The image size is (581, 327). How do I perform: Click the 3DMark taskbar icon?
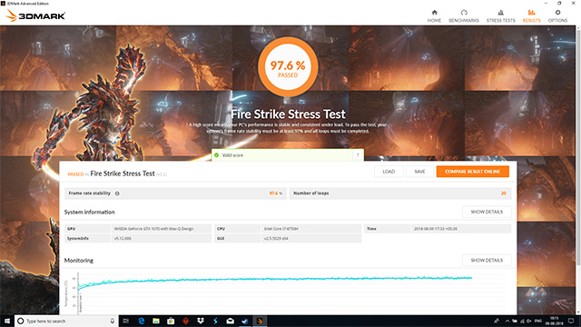click(260, 321)
